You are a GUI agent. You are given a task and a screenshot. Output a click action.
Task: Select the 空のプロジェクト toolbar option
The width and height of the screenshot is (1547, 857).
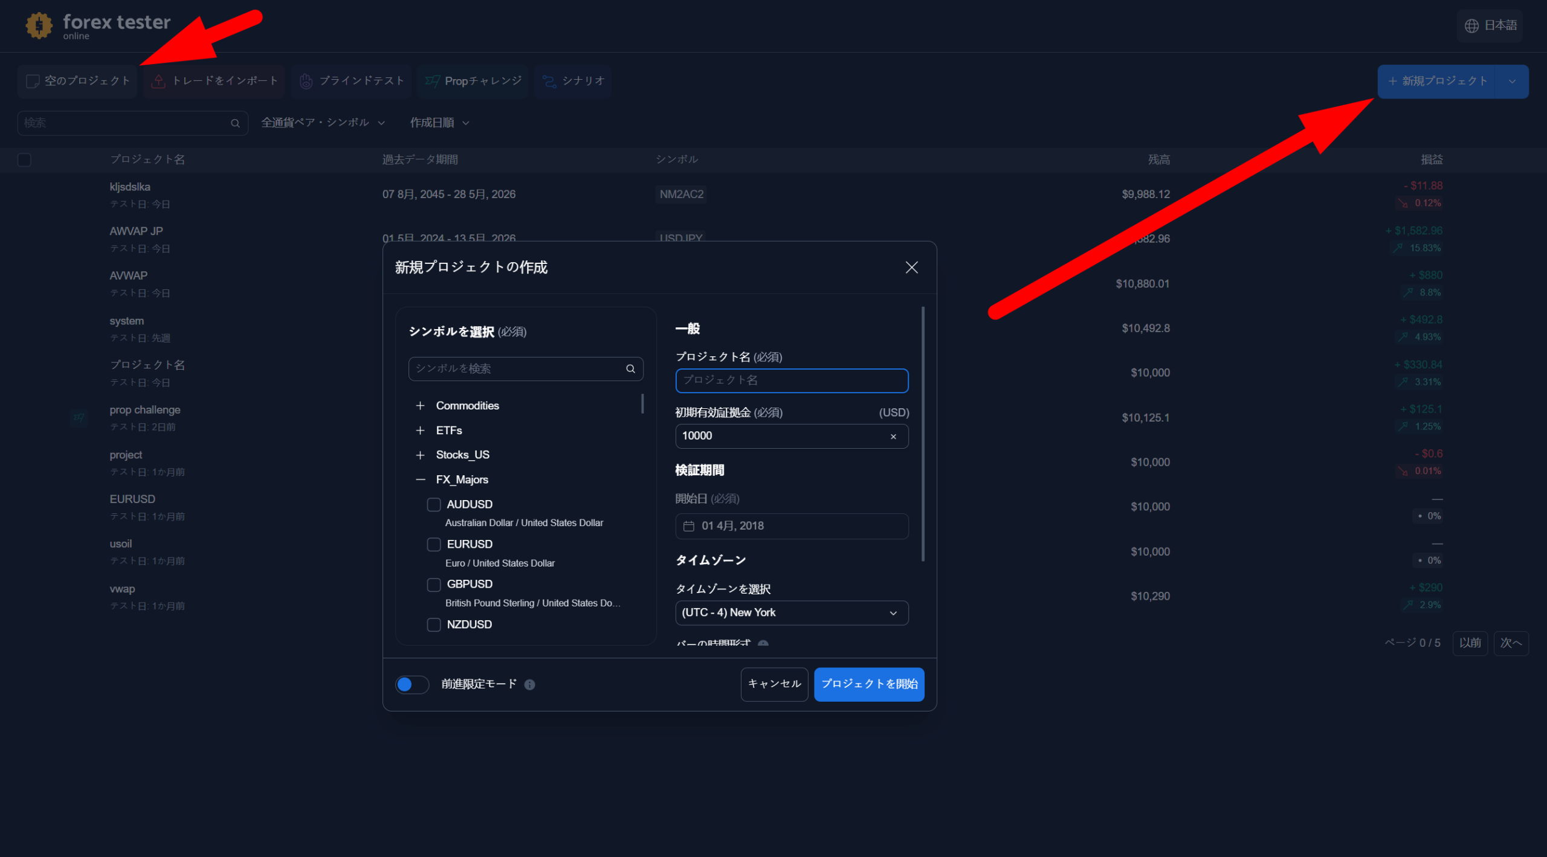click(77, 81)
